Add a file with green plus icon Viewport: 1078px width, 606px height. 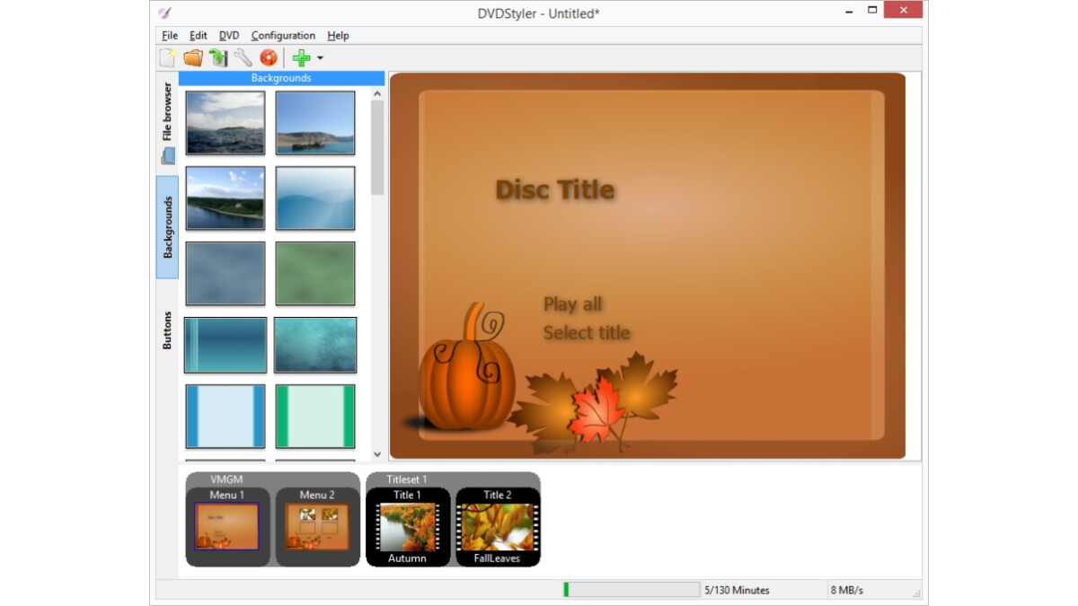pyautogui.click(x=302, y=58)
